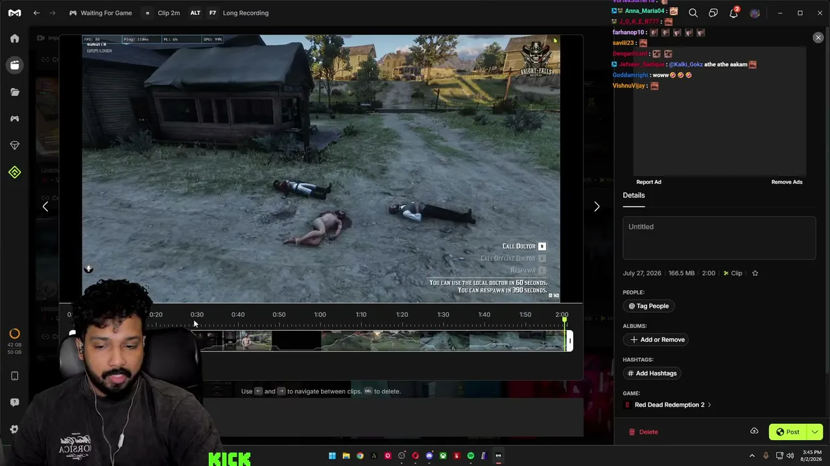This screenshot has width=830, height=466.
Task: Click the Tag People button
Action: coord(648,306)
